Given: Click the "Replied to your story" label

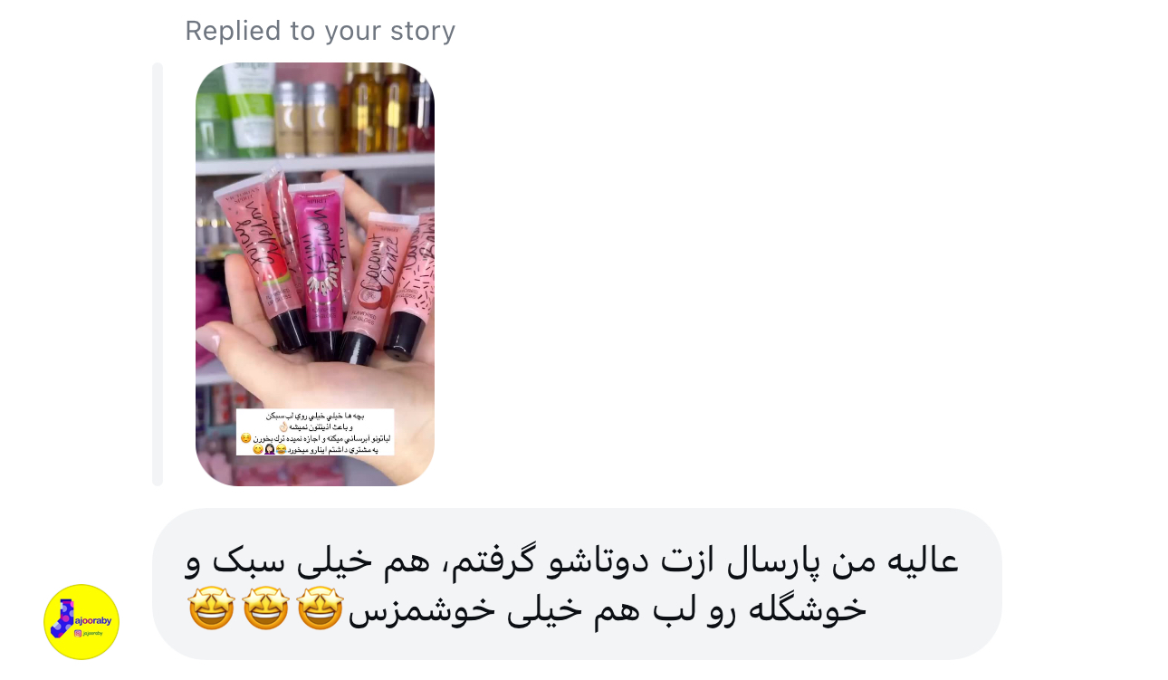Looking at the screenshot, I should coord(321,31).
